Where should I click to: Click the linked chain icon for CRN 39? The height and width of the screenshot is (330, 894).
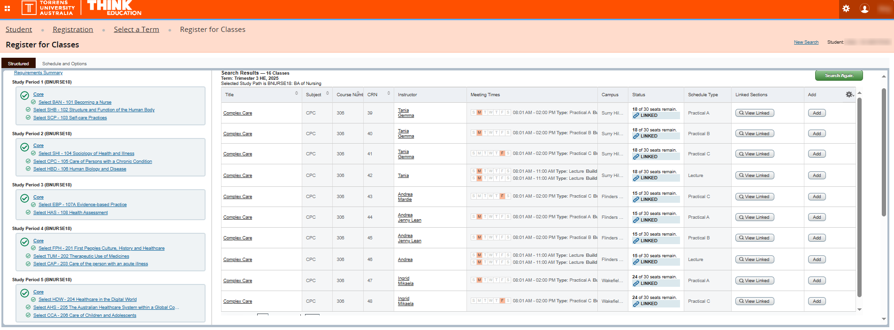click(x=636, y=115)
